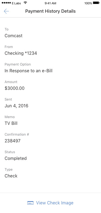This screenshot has width=101, height=213.
Task: Tap the E Labs carrier label
Action: [x=16, y=3]
